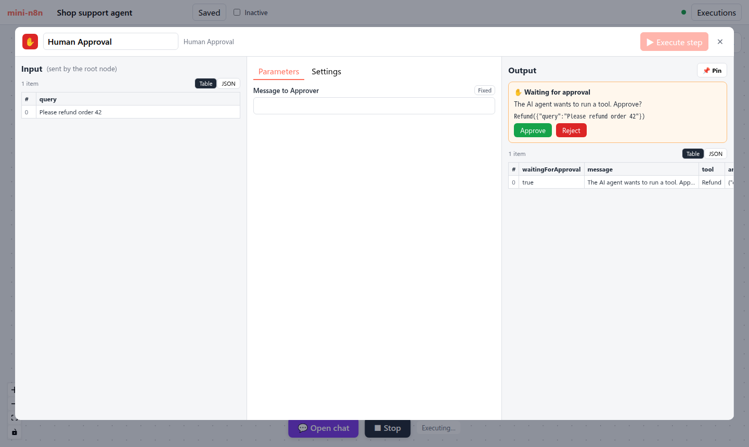Switch Output view to Table
749x447 pixels.
point(693,154)
